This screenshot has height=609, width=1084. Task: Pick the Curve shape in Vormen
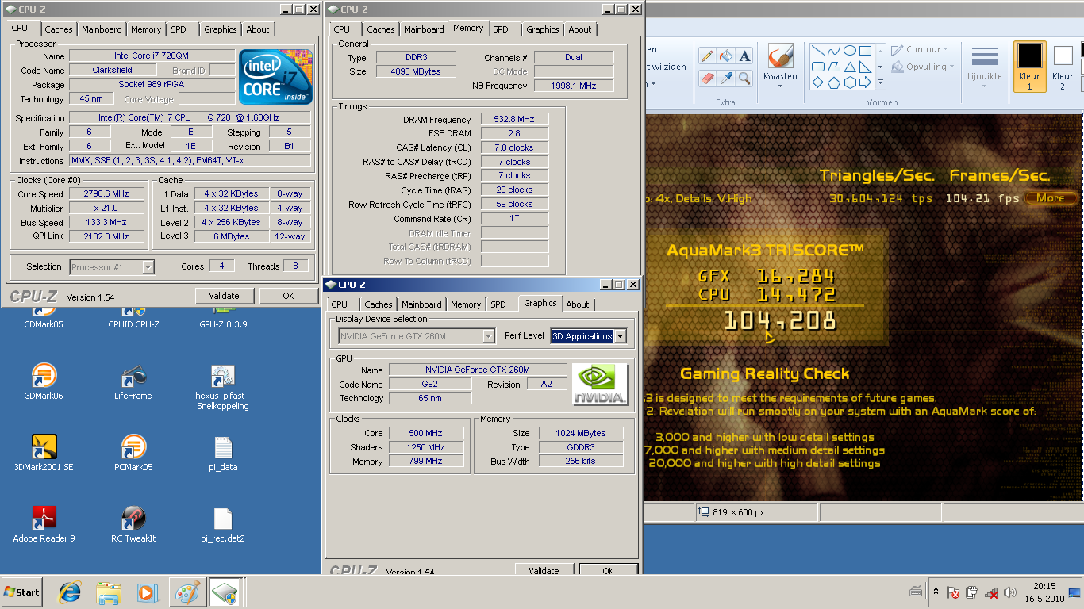pyautogui.click(x=834, y=51)
